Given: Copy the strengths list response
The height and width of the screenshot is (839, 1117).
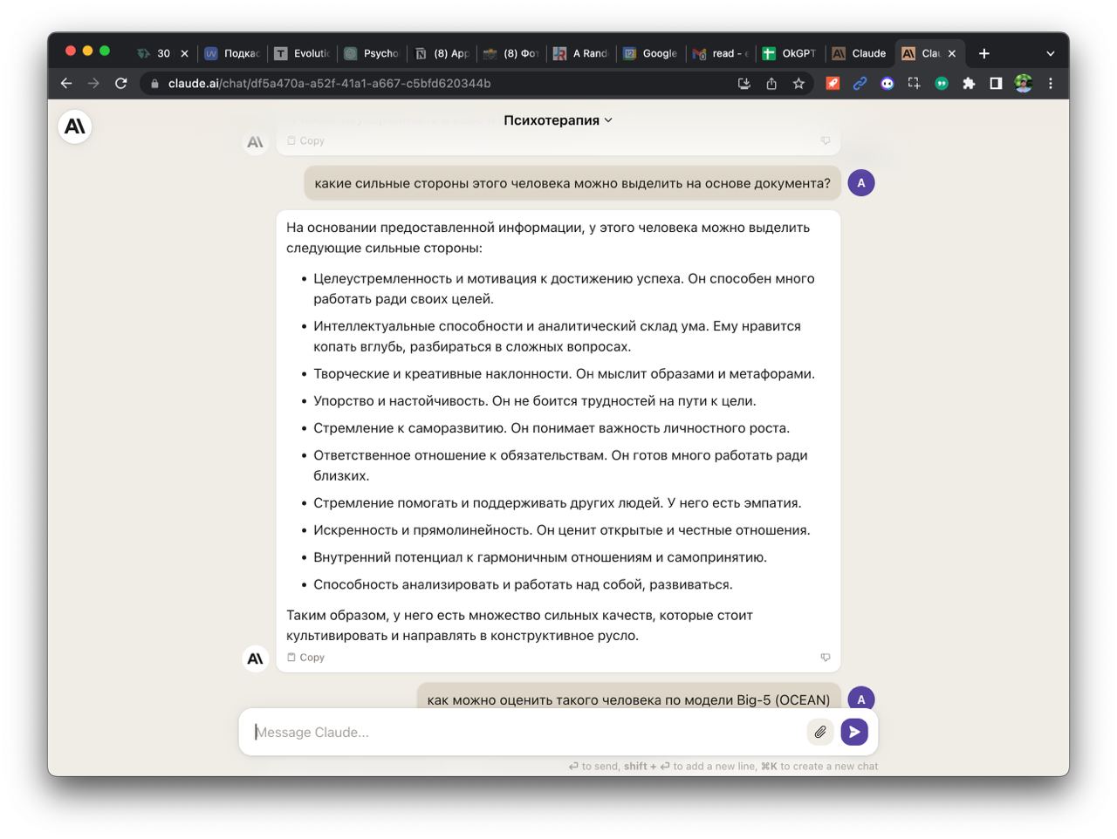Looking at the screenshot, I should [305, 658].
